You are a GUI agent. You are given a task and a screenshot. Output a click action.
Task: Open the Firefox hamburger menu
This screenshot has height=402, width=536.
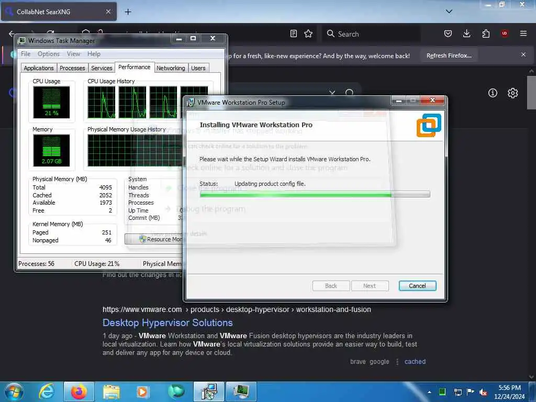(x=523, y=33)
